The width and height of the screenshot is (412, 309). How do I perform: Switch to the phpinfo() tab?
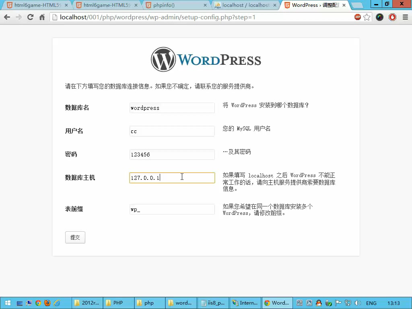(176, 5)
